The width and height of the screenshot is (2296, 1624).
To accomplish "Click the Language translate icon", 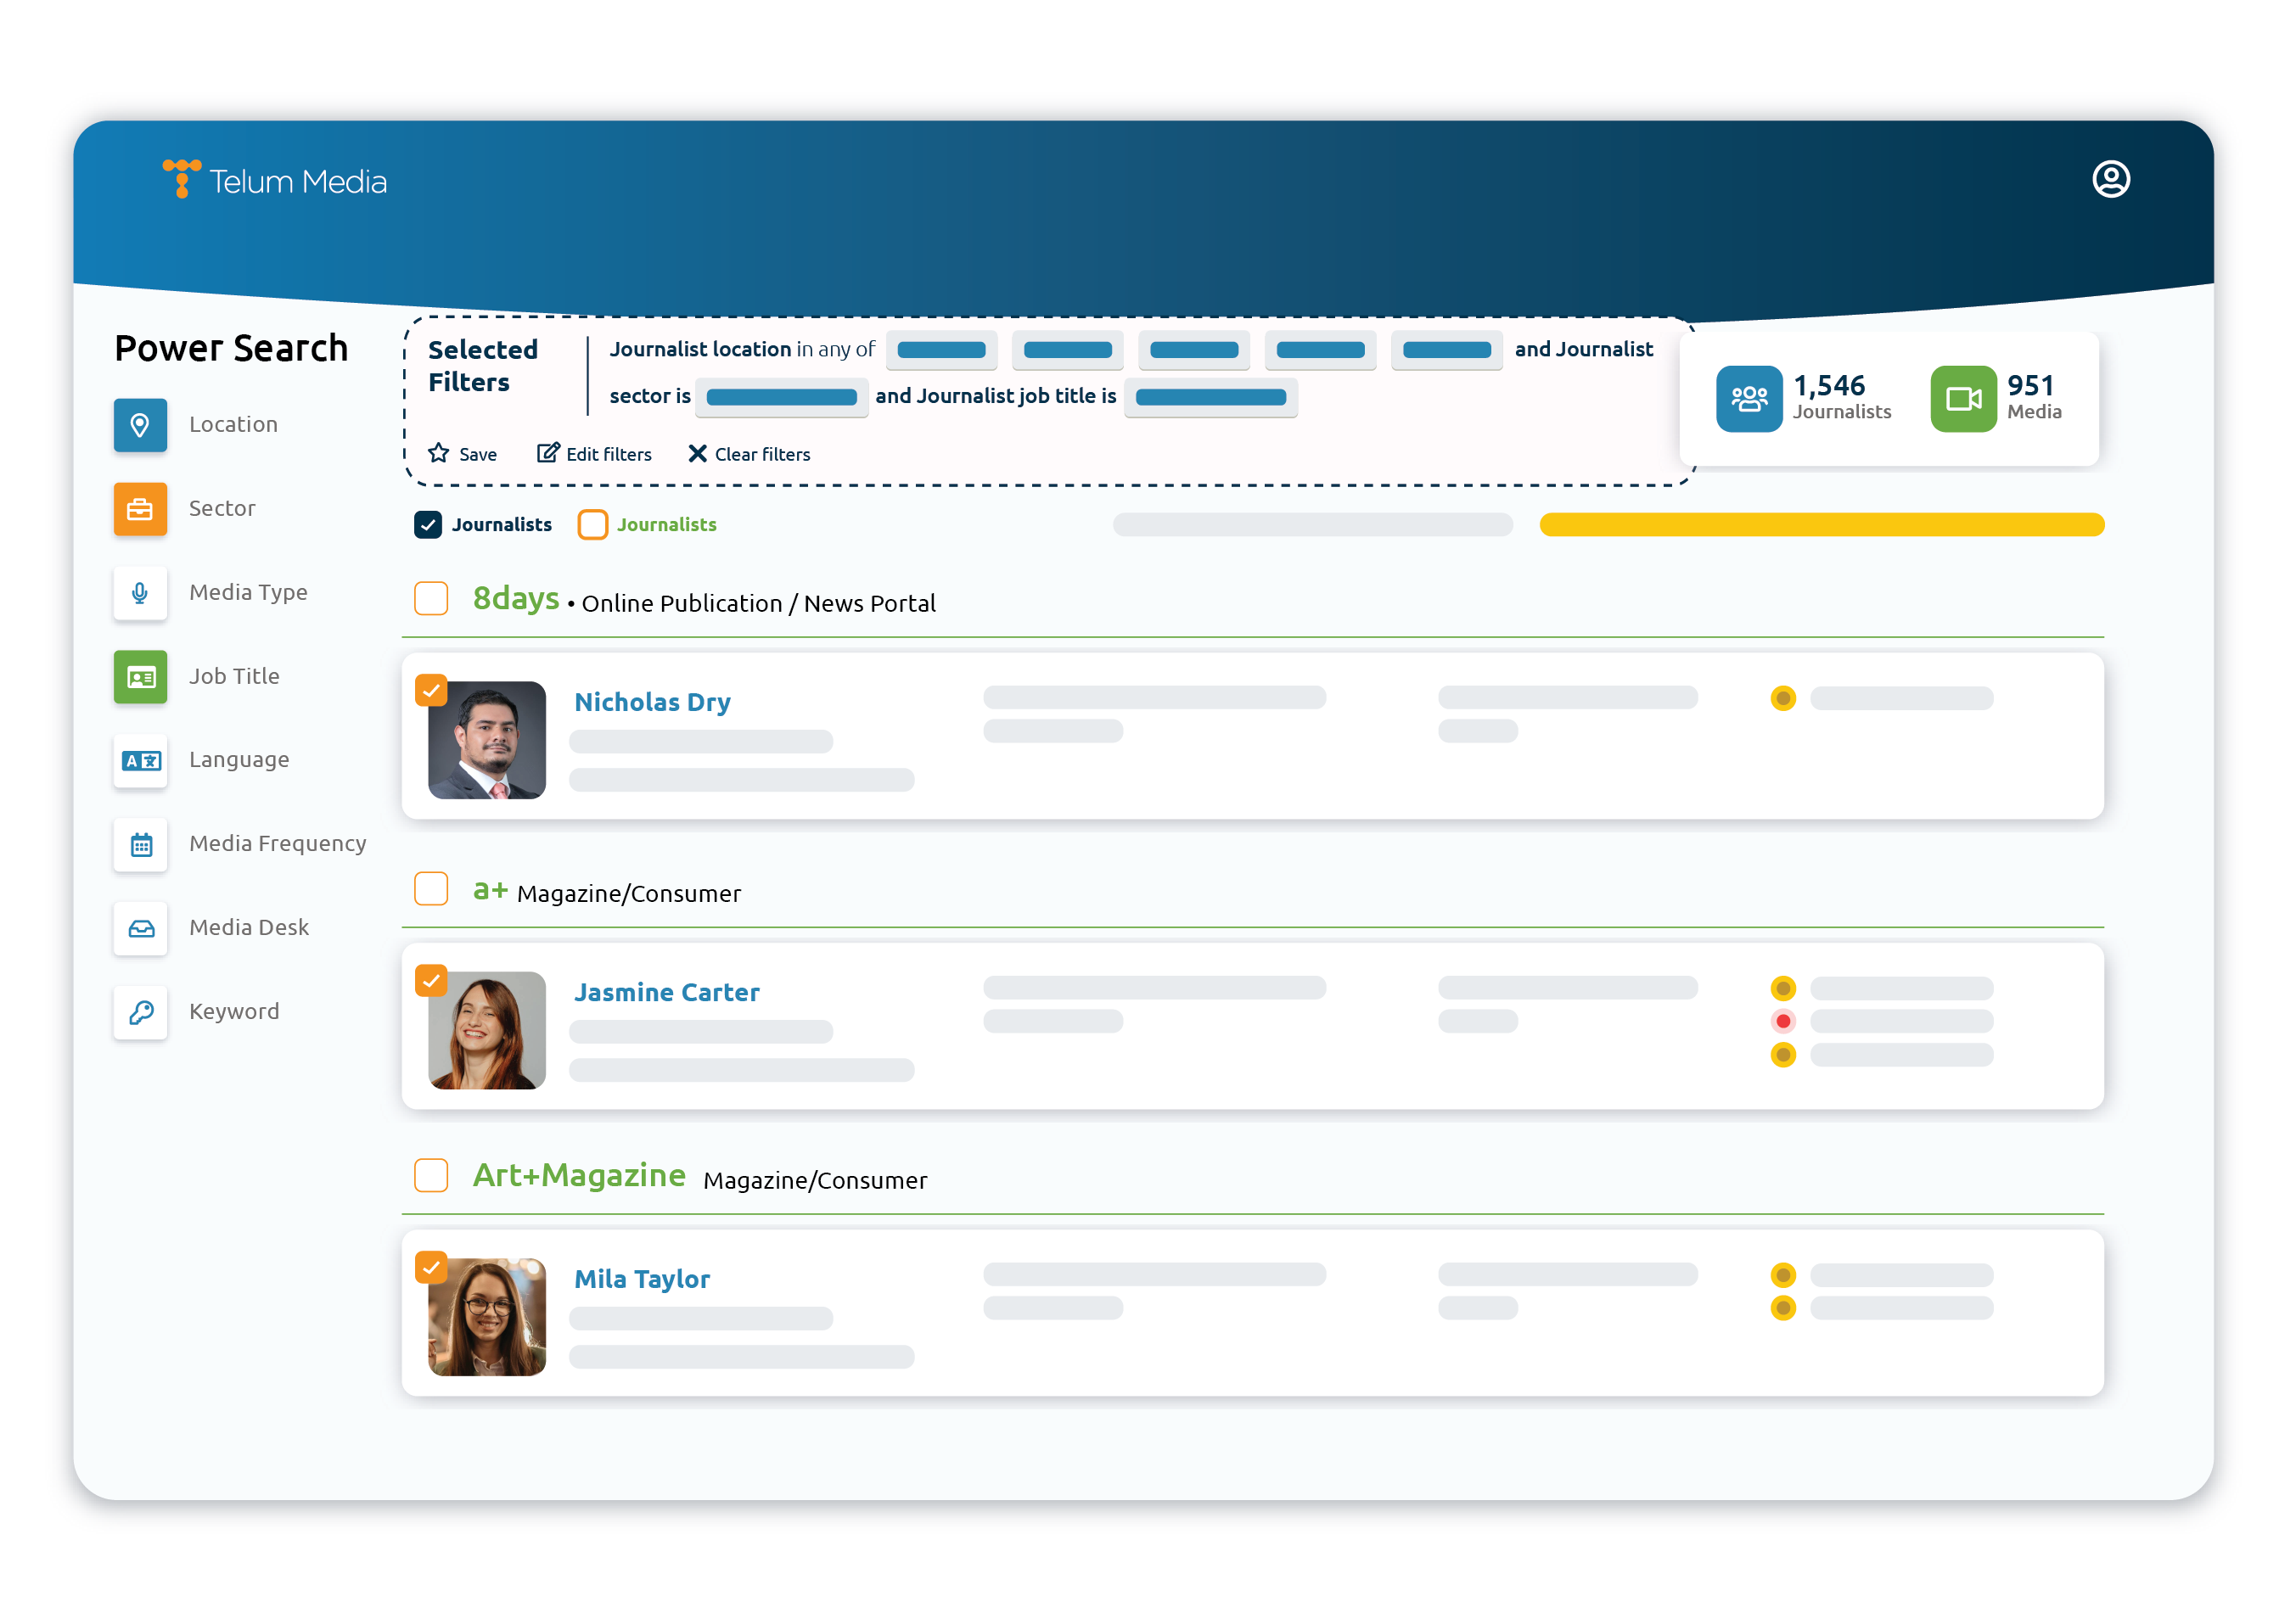I will [140, 761].
